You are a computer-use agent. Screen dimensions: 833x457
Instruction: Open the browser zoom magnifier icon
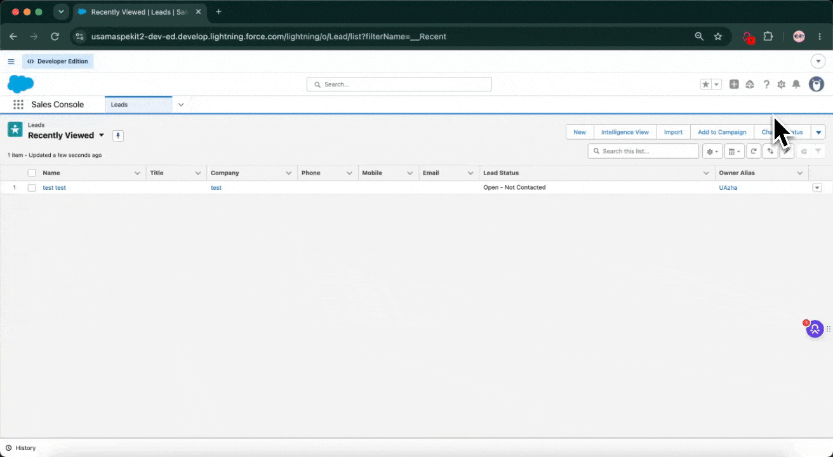(699, 37)
